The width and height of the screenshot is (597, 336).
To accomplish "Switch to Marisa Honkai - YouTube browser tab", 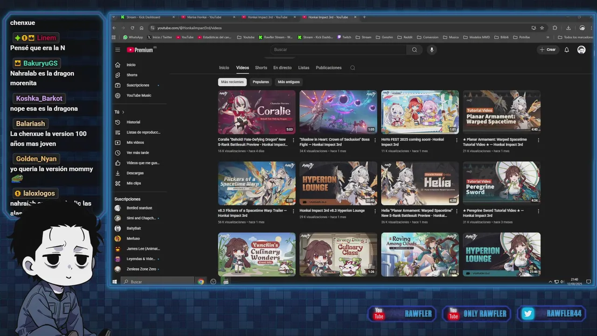I will pos(208,17).
